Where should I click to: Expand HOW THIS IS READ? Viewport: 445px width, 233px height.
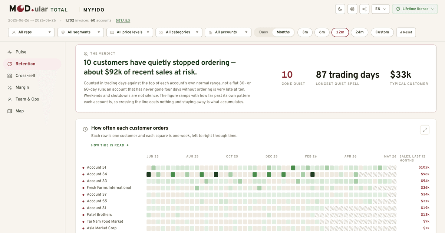110,145
